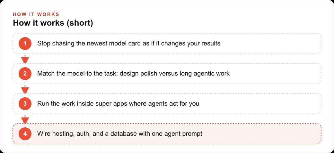This screenshot has width=334, height=153.
Task: Click the arrow pointing to step 4
Action: (25, 119)
